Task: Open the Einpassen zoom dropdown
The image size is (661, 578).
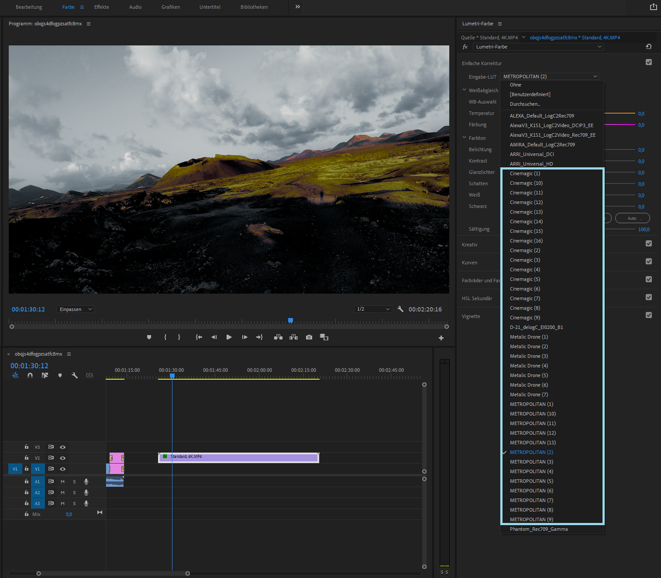Action: [x=75, y=309]
